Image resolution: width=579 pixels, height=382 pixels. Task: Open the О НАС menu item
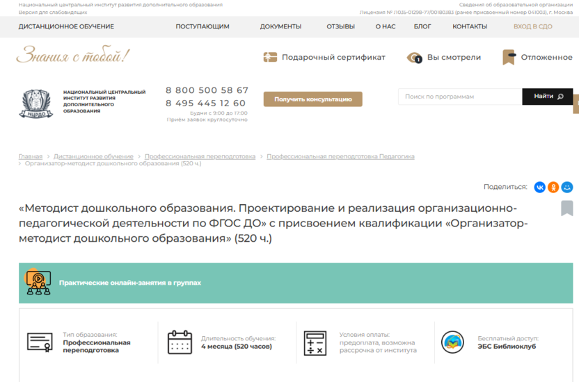(386, 26)
